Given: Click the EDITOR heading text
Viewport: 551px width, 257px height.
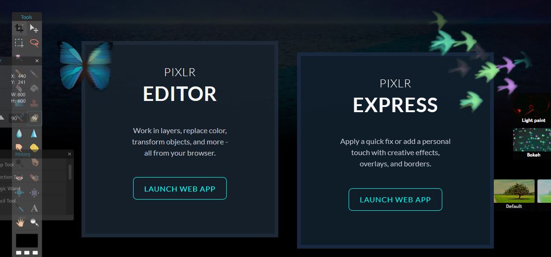Looking at the screenshot, I should click(x=179, y=93).
